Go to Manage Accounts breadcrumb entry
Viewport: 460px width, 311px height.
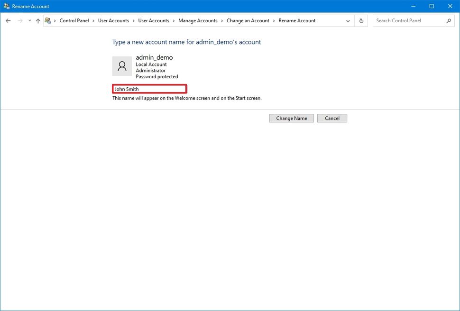(x=197, y=20)
